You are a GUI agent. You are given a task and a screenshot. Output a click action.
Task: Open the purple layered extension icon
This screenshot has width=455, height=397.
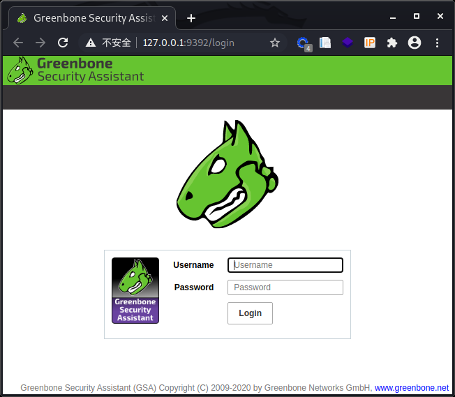tap(348, 43)
